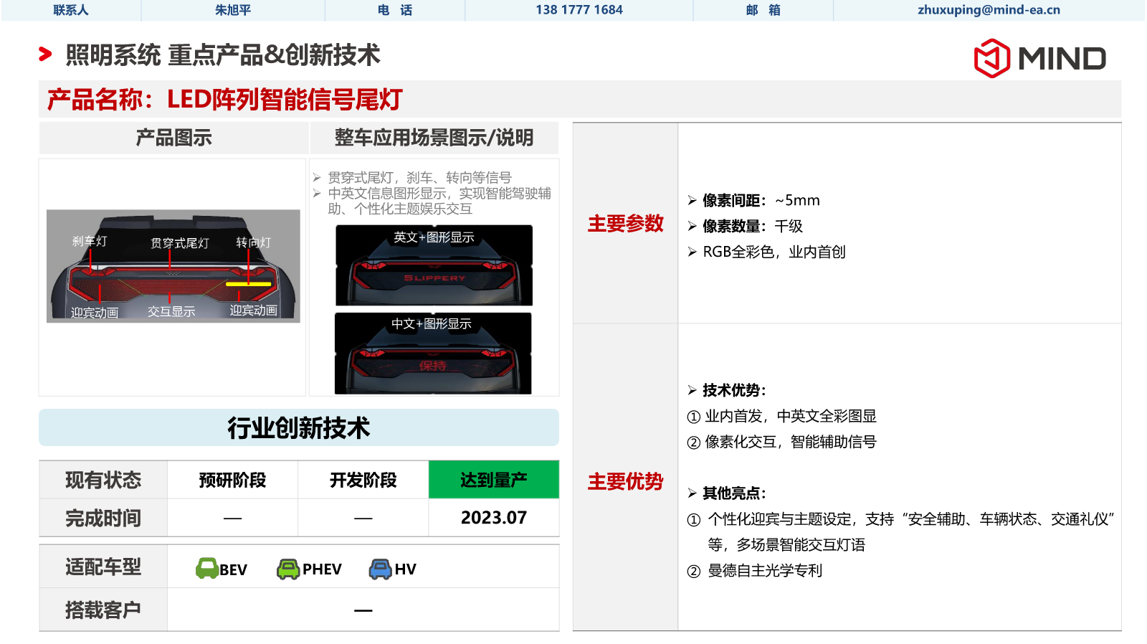
Task: Click the red chevron beside slide title
Action: [45, 55]
